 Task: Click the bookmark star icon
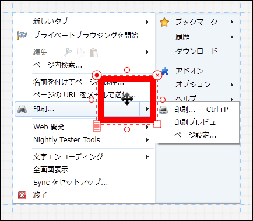[x=164, y=22]
